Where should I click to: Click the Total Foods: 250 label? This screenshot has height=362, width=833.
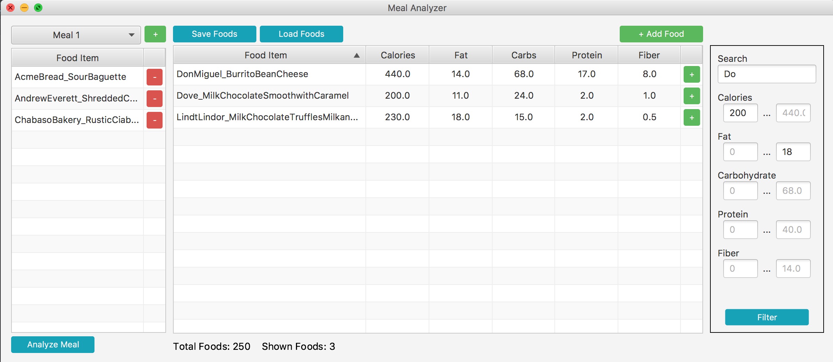(x=212, y=346)
